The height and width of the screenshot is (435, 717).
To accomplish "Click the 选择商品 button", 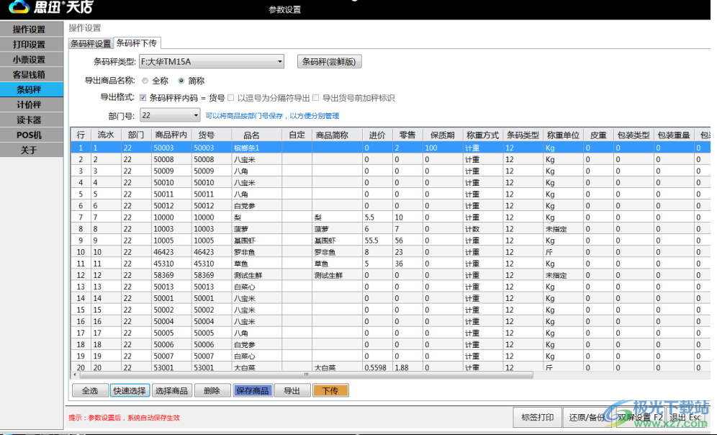I will click(x=171, y=390).
